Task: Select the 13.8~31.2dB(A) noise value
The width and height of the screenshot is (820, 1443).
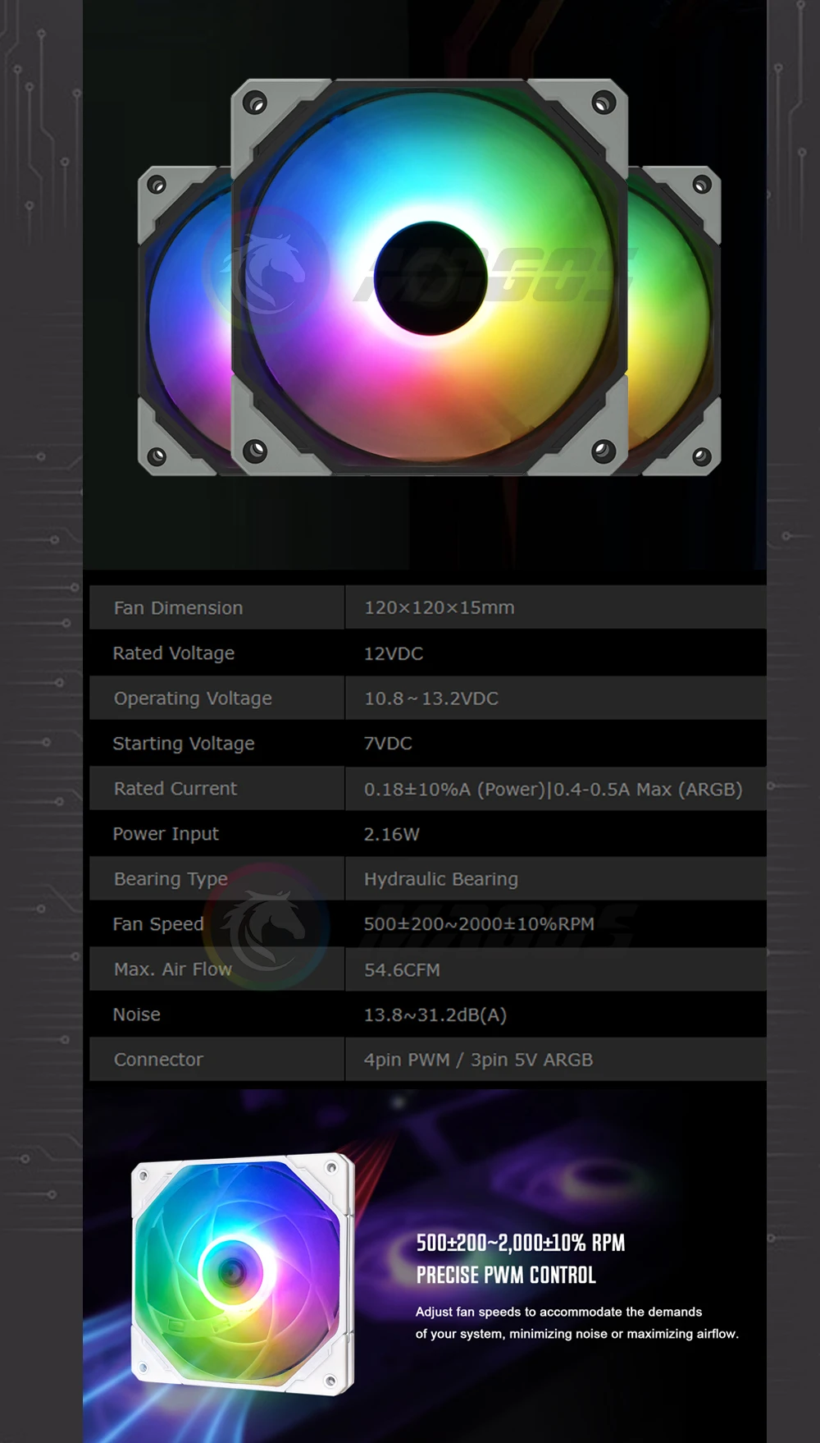Action: point(435,1015)
